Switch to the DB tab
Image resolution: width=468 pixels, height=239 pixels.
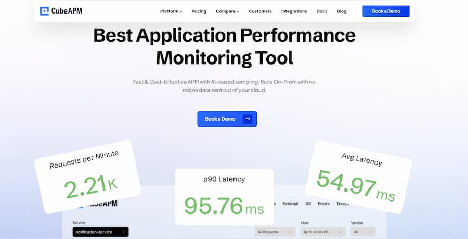[x=308, y=204]
